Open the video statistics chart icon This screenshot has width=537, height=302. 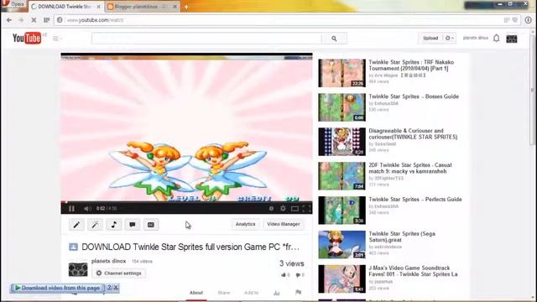pos(277,293)
